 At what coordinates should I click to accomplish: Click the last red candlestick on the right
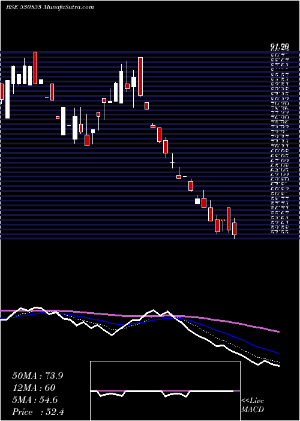(235, 229)
